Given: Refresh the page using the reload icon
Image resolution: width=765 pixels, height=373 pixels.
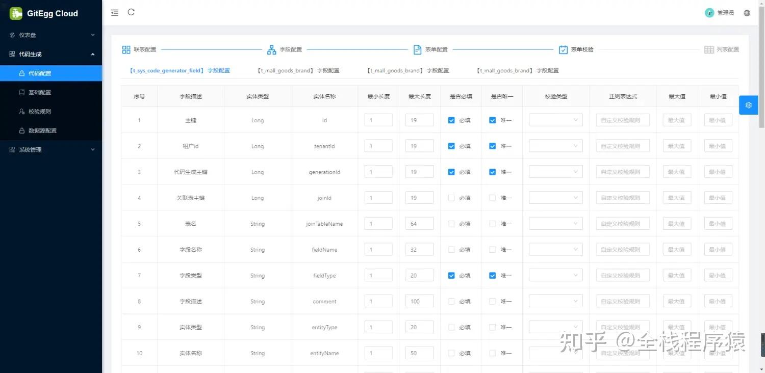Looking at the screenshot, I should (131, 12).
